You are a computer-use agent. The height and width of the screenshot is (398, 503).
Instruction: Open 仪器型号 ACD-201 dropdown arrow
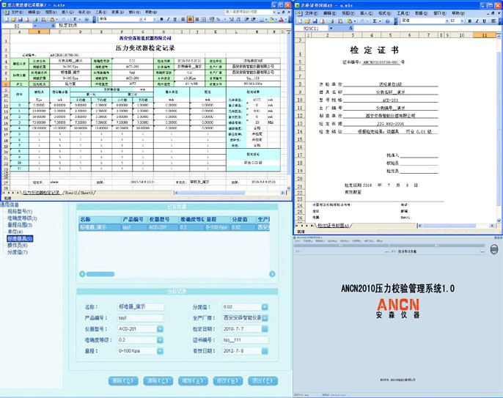pos(160,329)
